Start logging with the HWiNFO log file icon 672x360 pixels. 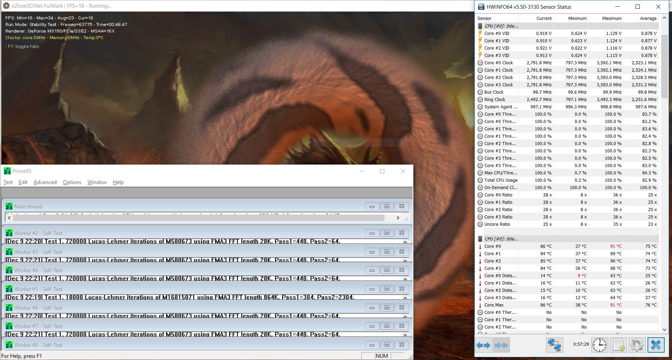pos(618,345)
